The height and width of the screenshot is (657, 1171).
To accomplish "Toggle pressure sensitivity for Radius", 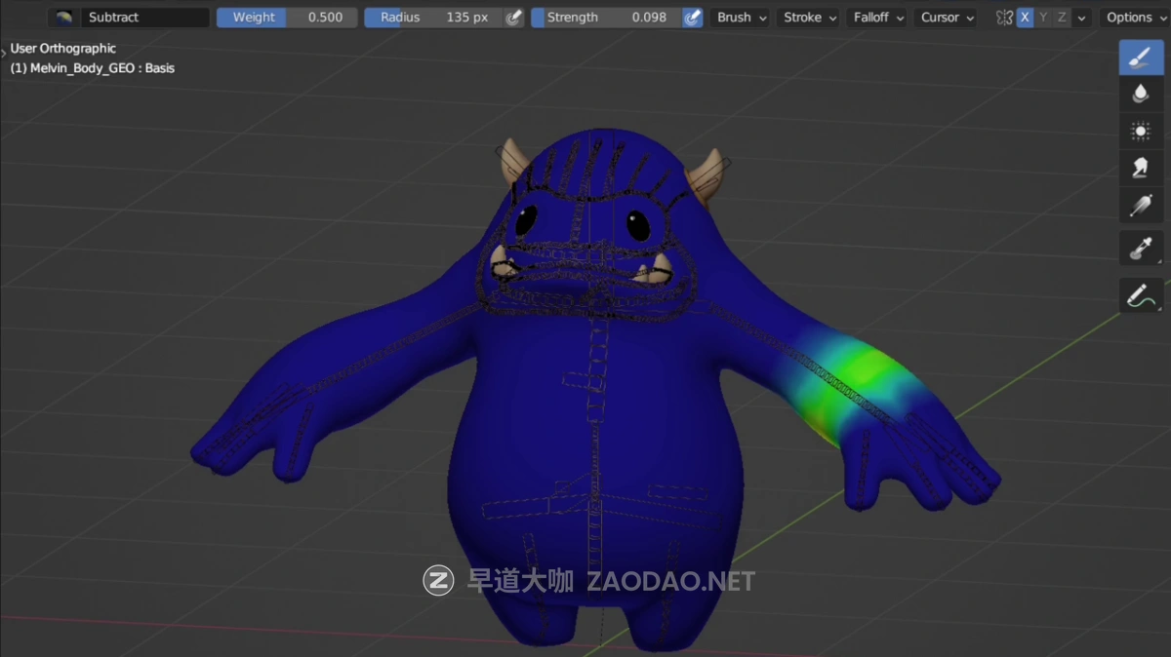I will (x=514, y=18).
